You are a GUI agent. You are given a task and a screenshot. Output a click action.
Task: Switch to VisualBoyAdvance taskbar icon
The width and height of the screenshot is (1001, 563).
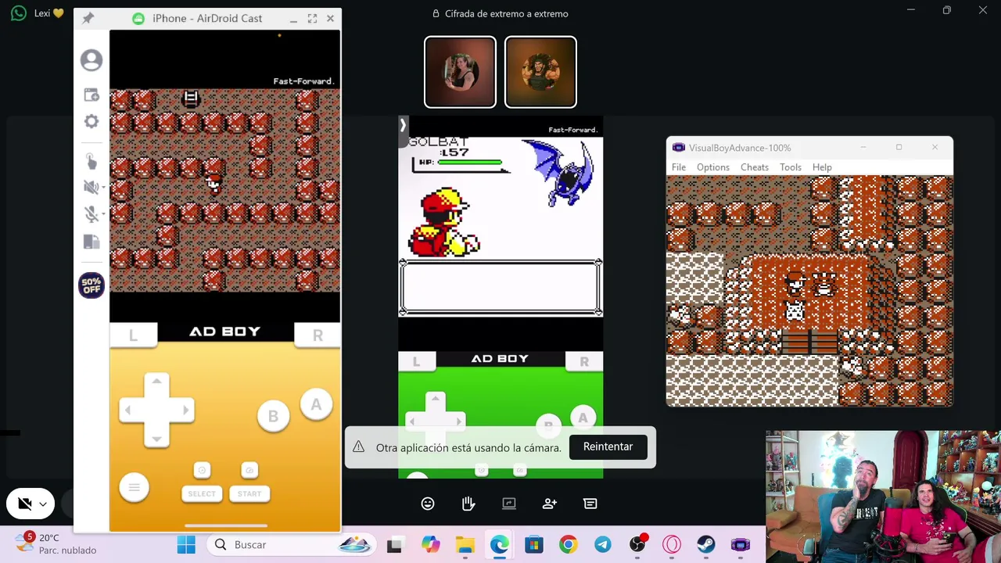741,545
